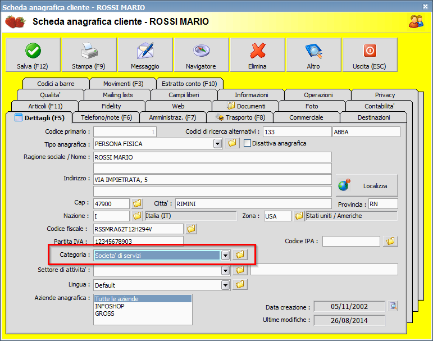Click the empty Codice IPA field
Screen dimensions: 433x341
click(351, 241)
